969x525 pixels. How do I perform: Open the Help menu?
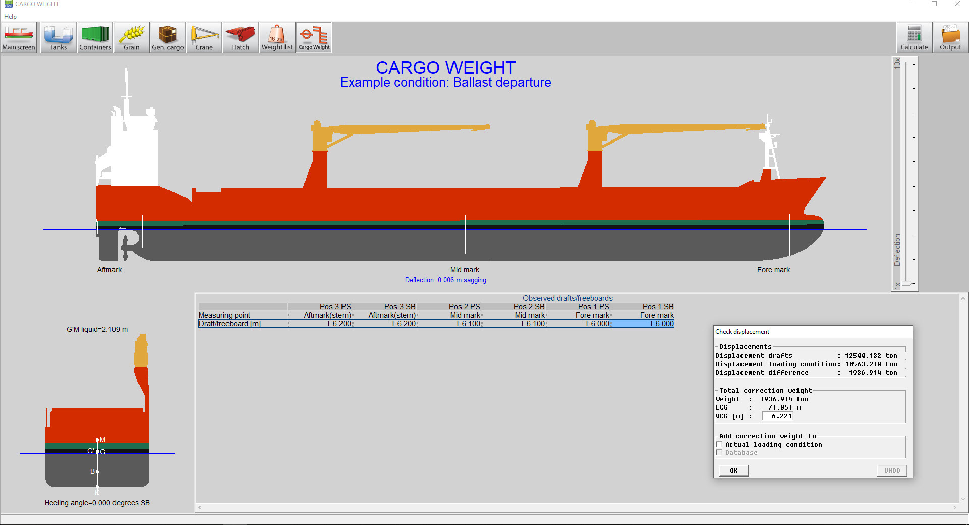(x=10, y=17)
